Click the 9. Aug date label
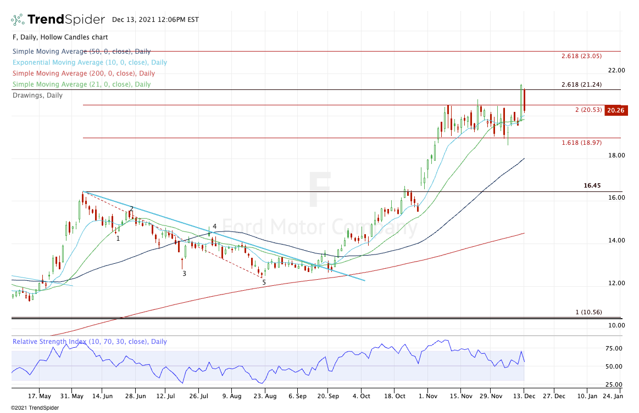 [231, 397]
